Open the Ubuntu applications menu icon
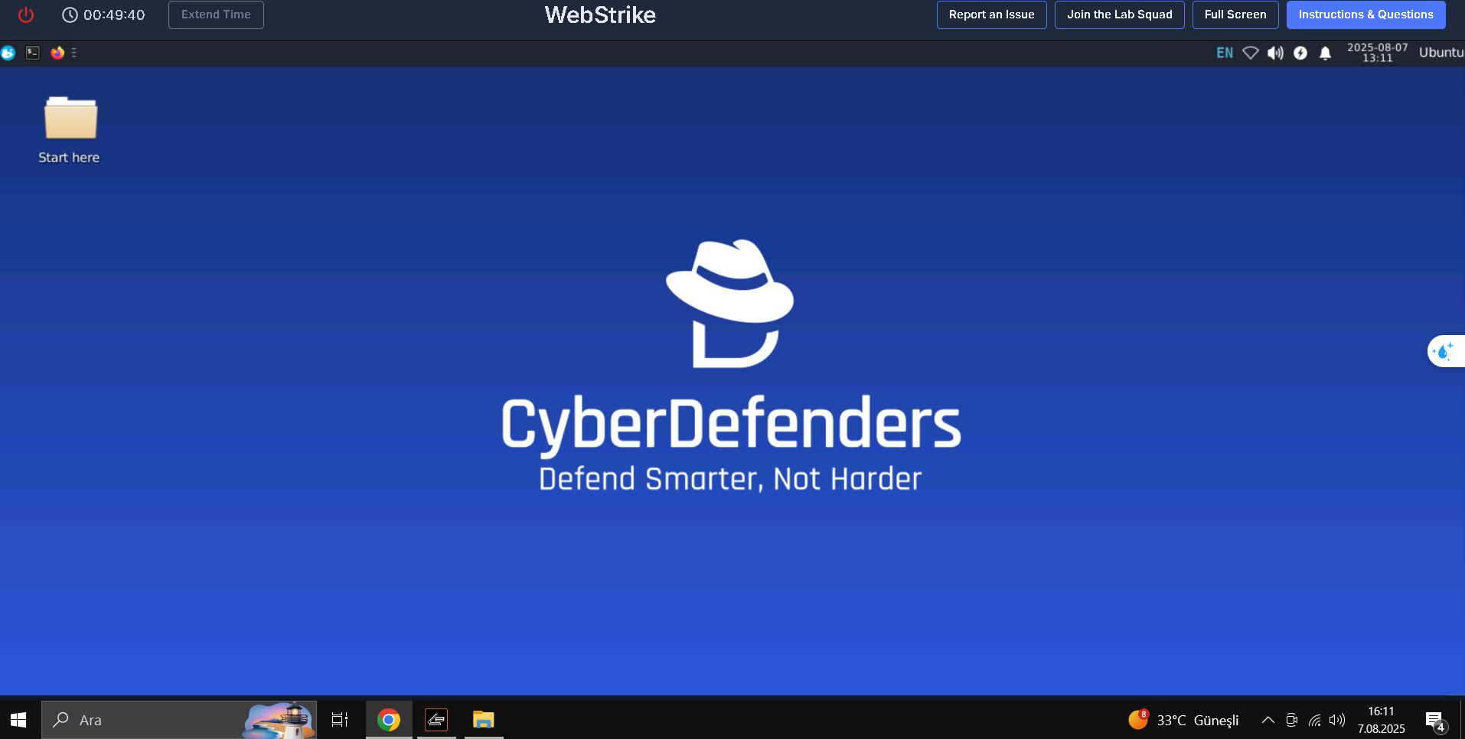 click(8, 53)
